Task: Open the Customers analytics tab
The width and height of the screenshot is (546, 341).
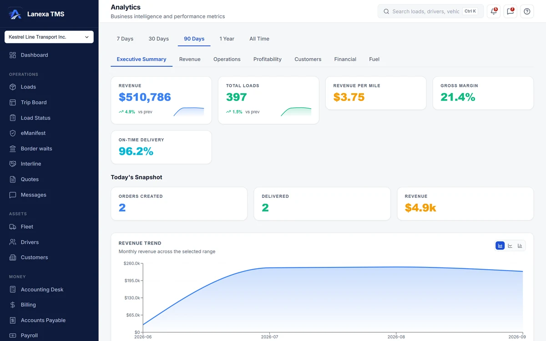Action: [x=308, y=59]
